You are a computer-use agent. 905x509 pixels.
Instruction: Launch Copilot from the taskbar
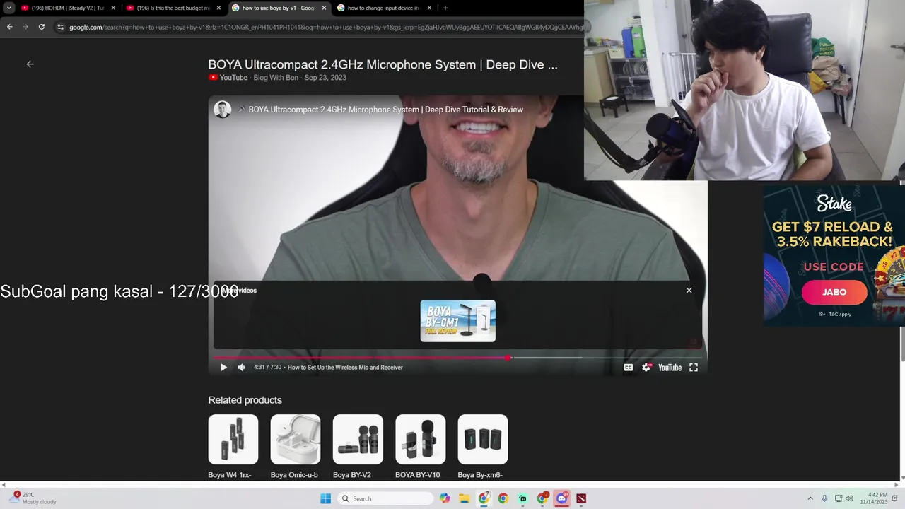tap(445, 498)
